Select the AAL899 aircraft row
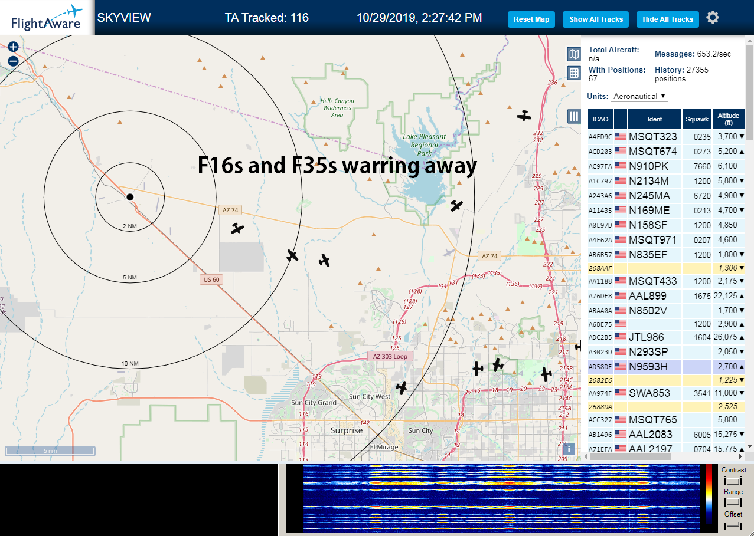The height and width of the screenshot is (536, 754). (667, 295)
